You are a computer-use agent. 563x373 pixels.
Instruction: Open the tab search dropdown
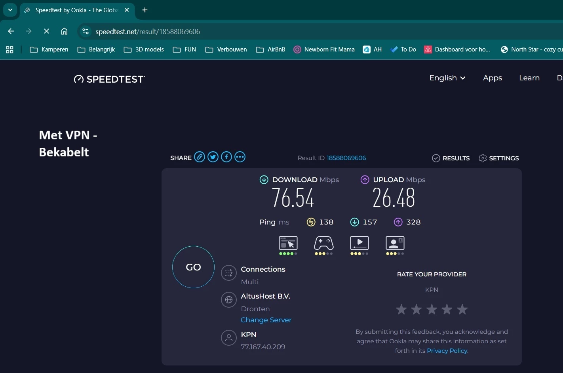pyautogui.click(x=10, y=10)
